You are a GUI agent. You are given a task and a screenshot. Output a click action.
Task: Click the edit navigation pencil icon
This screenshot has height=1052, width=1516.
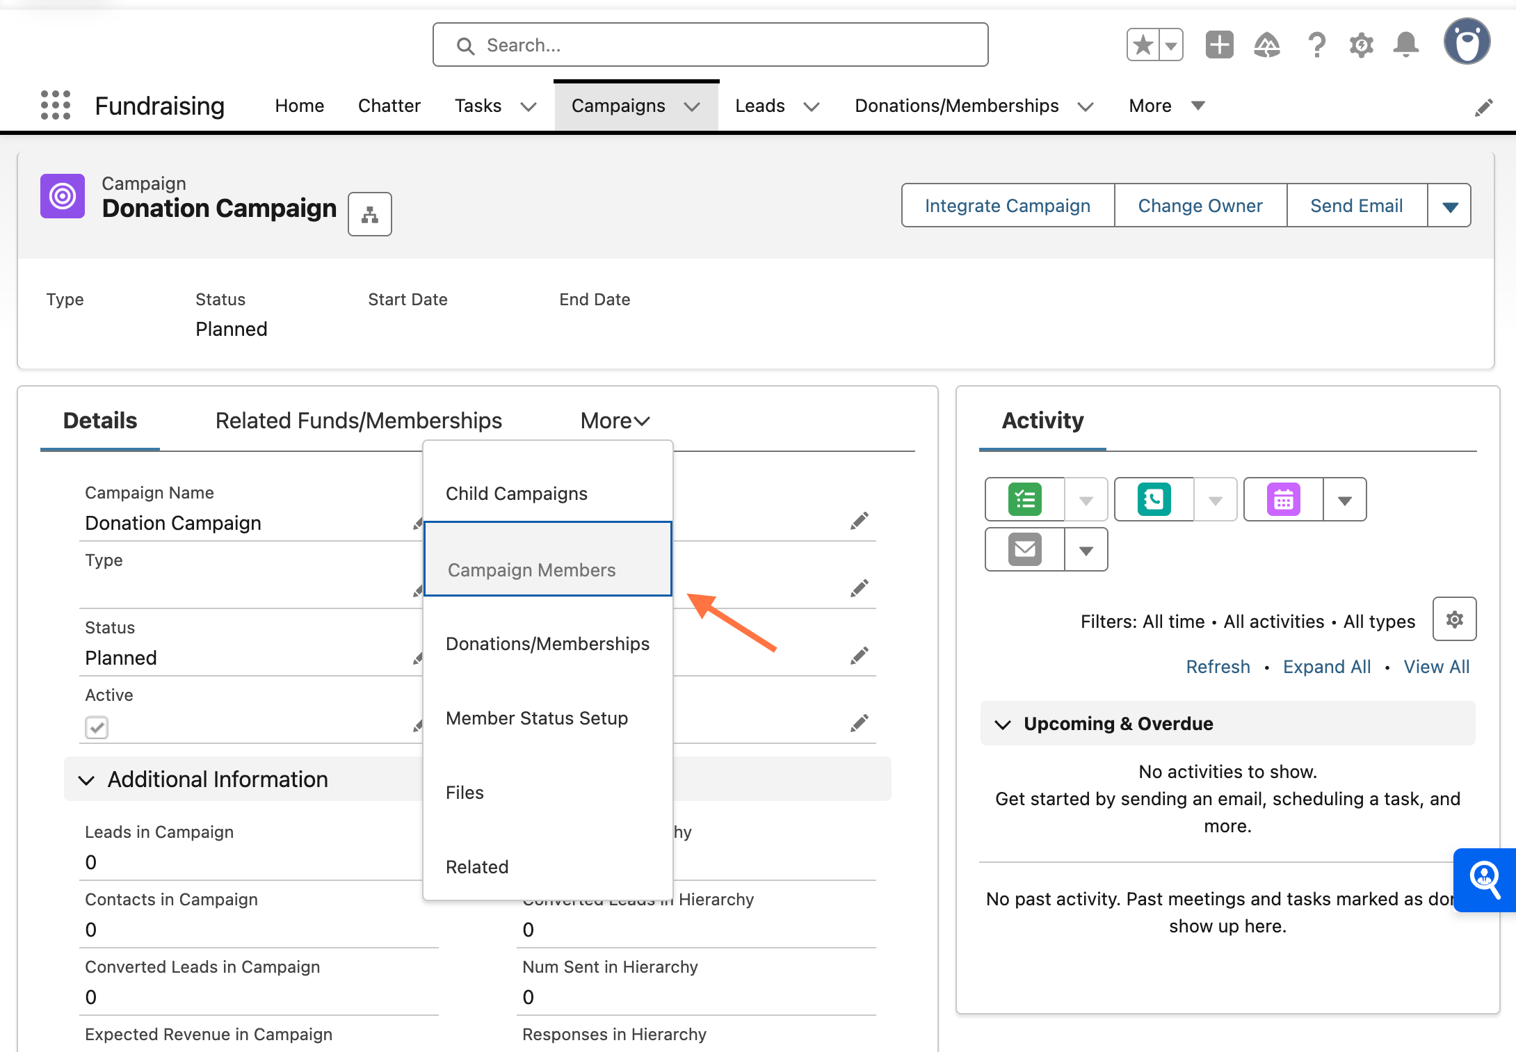click(x=1483, y=107)
